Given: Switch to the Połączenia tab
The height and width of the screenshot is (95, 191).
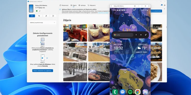Looking at the screenshot, I should point(92,5).
